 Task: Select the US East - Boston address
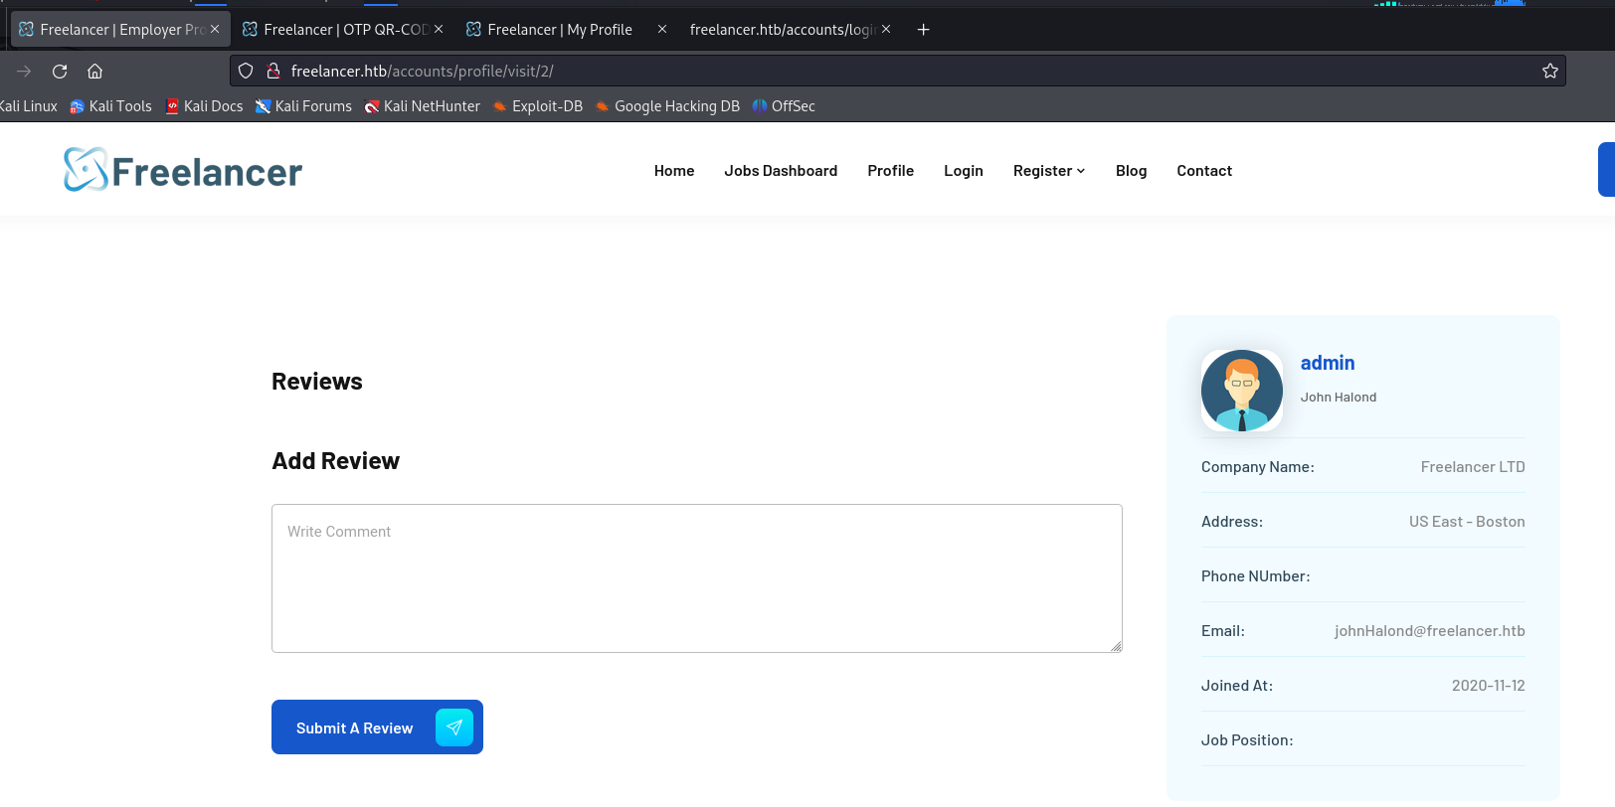tap(1467, 522)
